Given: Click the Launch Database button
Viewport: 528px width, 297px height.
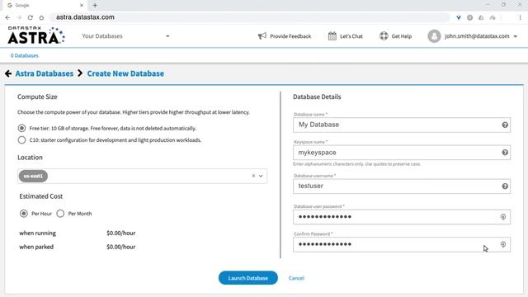Looking at the screenshot, I should tap(248, 278).
